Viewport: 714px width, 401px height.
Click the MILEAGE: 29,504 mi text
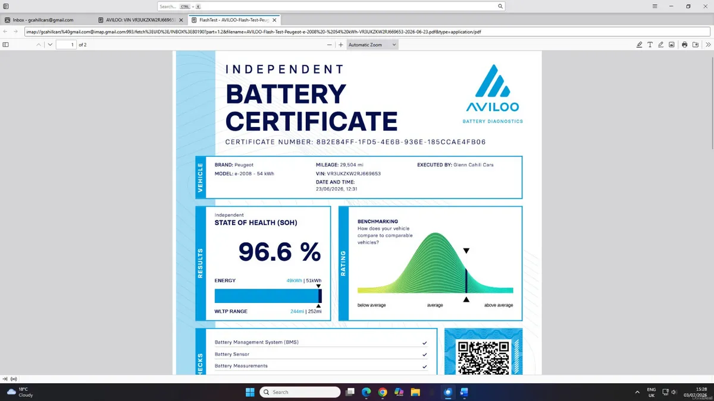339,165
